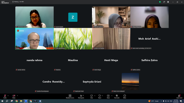Select Maya Rizqana's video tile
This screenshot has width=184, height=103.
pos(149,17)
